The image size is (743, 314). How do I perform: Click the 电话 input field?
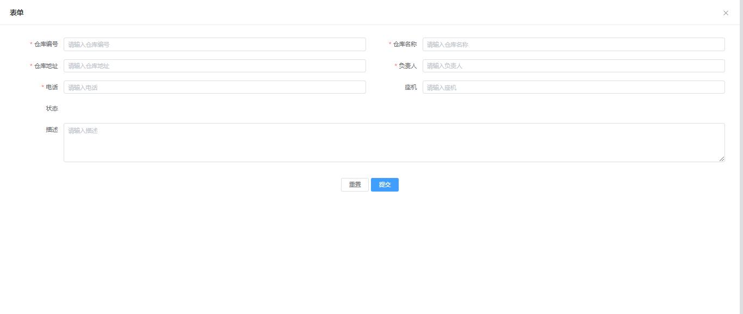pyautogui.click(x=215, y=87)
